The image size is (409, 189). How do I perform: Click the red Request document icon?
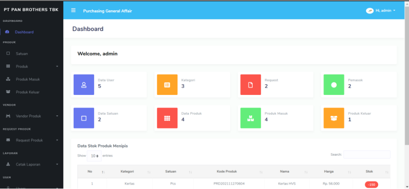tap(251, 85)
